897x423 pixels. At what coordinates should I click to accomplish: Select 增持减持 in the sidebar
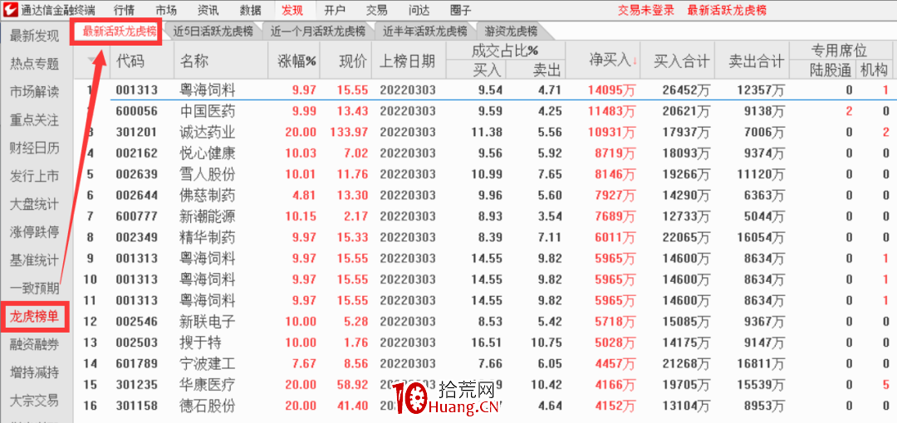(34, 372)
